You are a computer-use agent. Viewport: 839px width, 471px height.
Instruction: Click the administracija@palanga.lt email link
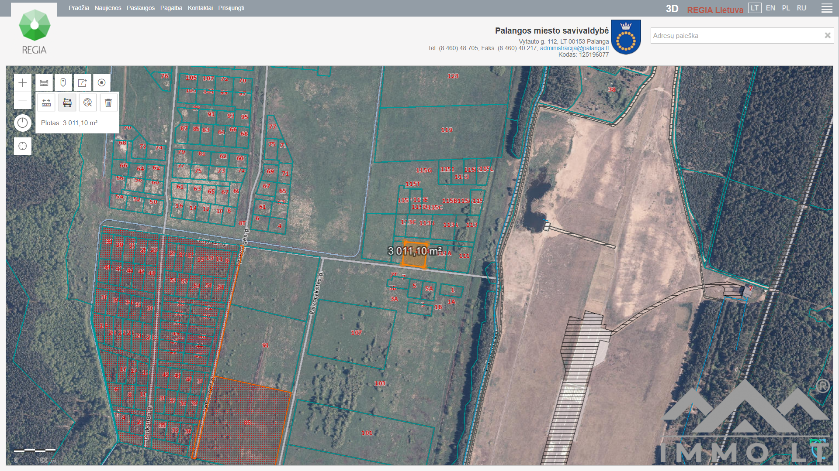tap(574, 48)
